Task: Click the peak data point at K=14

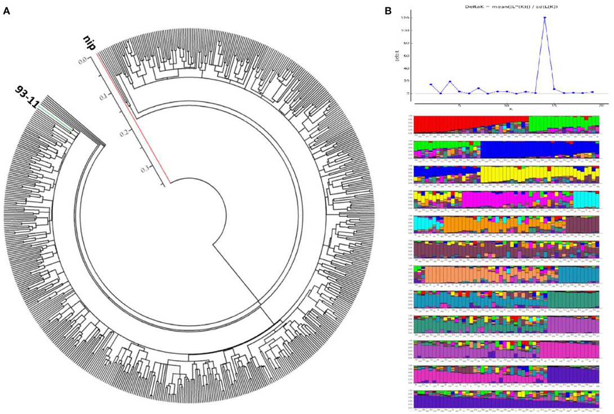Action: (545, 17)
